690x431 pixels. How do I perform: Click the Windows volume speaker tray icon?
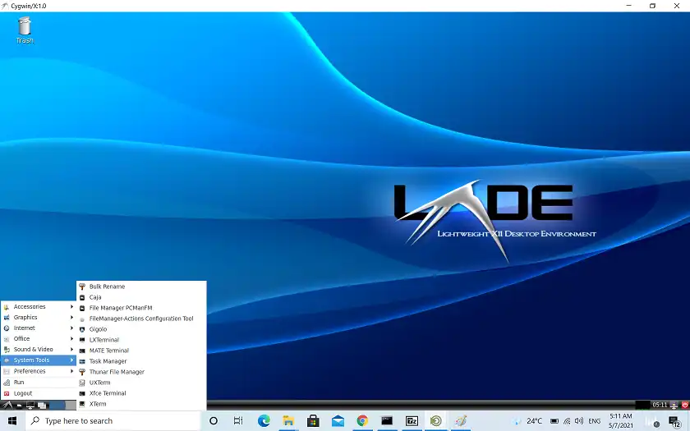(x=578, y=421)
